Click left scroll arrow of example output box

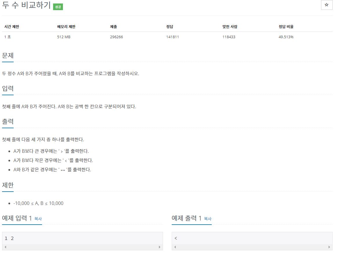tap(175, 247)
